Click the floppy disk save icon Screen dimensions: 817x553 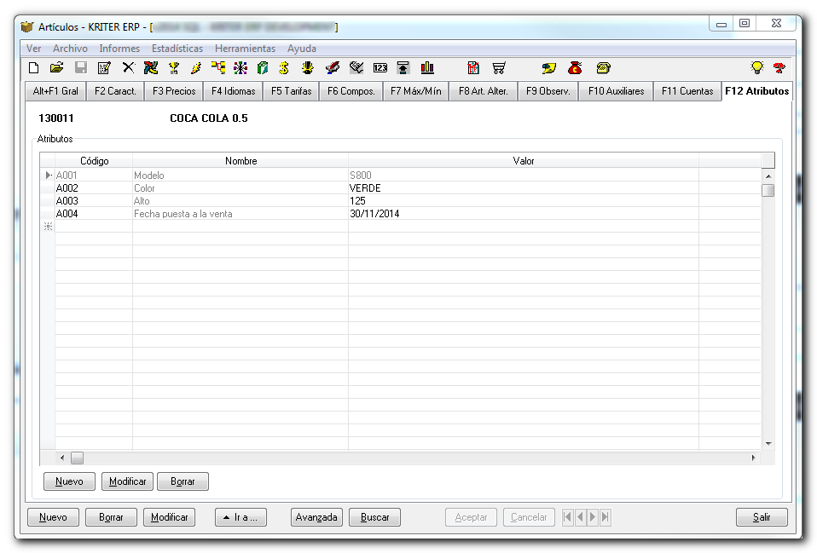[x=81, y=67]
